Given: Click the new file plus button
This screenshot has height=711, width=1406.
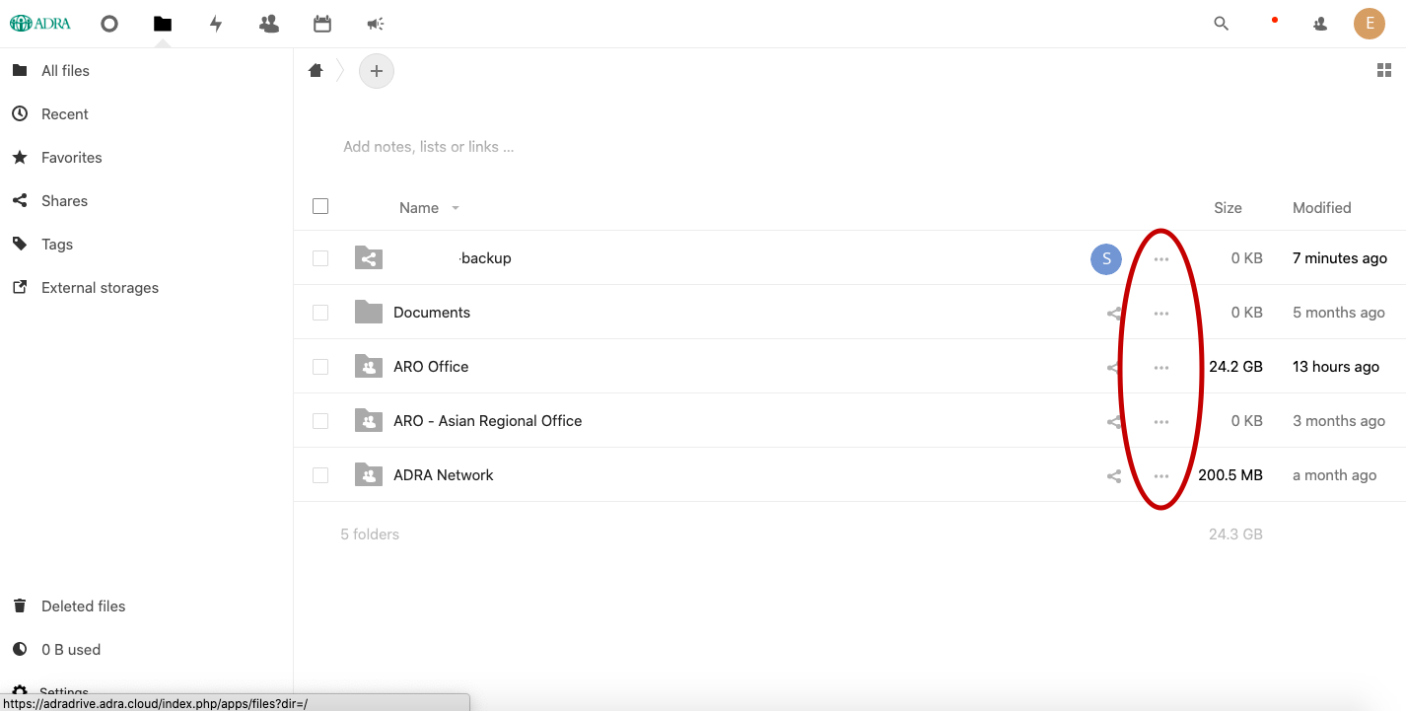Looking at the screenshot, I should click(376, 71).
